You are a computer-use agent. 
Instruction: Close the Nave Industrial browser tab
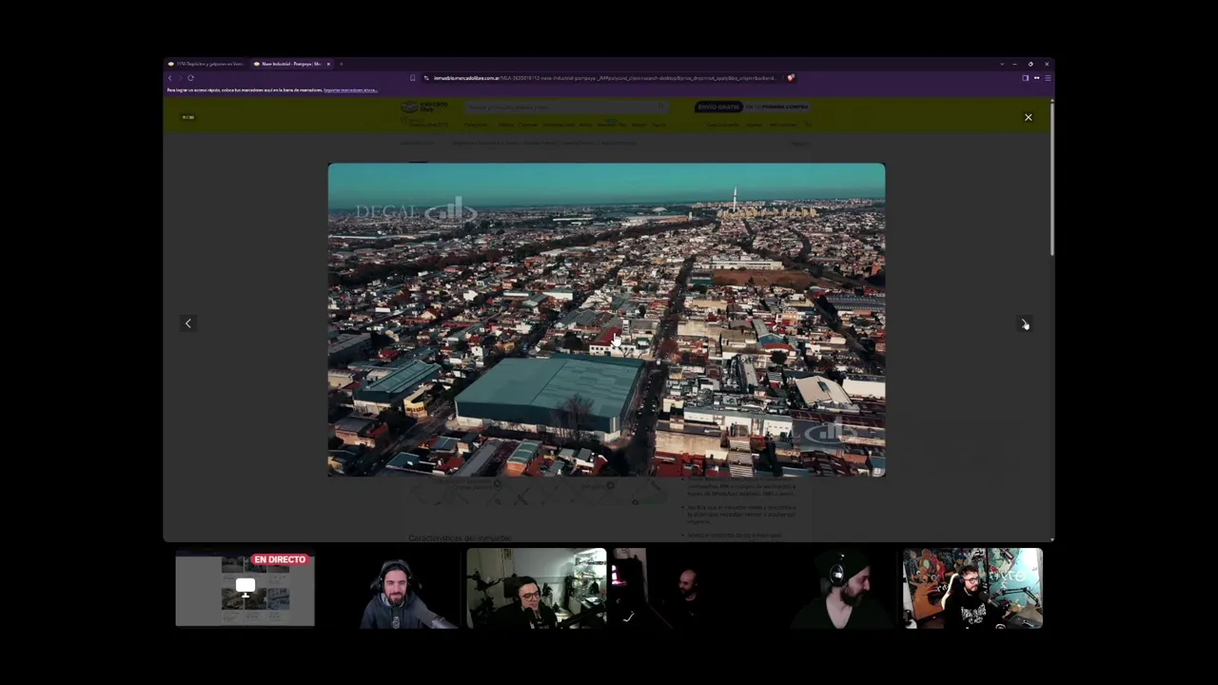click(x=328, y=64)
